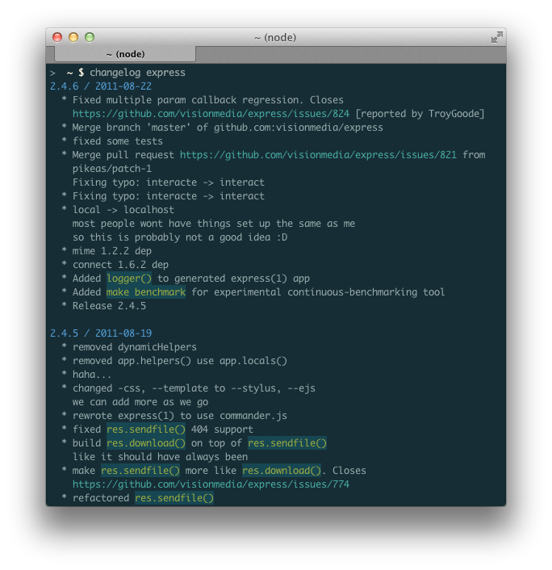
Task: Click the changelog express command text
Action: tap(137, 73)
